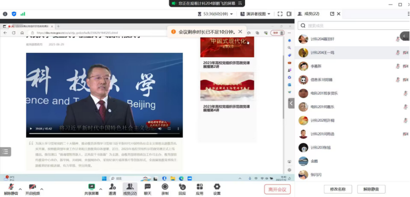Enter full-screen mode via top bar icon
Viewport: 410px width, 197px height.
(x=280, y=14)
